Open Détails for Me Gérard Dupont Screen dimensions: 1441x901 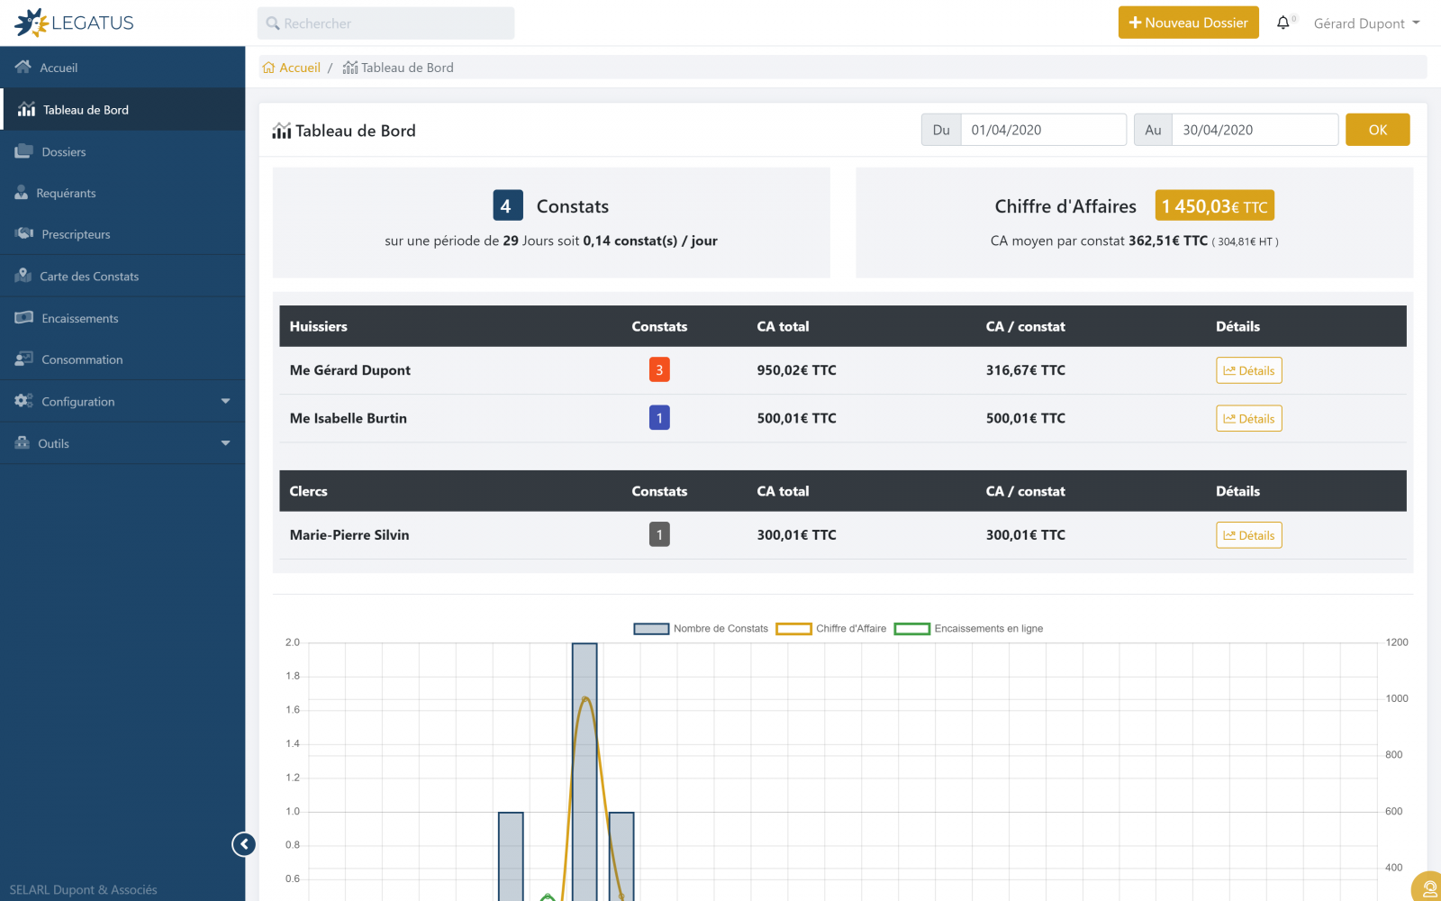click(1248, 370)
